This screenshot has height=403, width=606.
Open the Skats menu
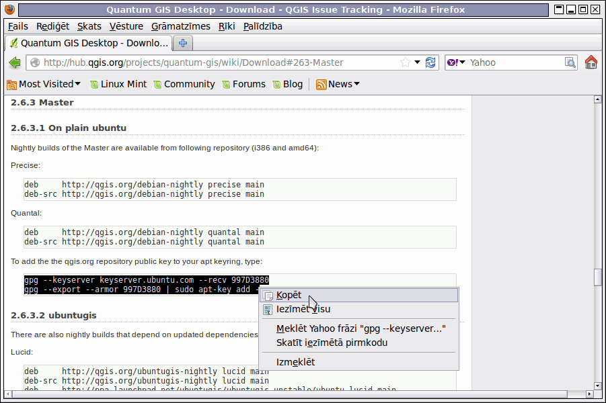click(x=89, y=26)
